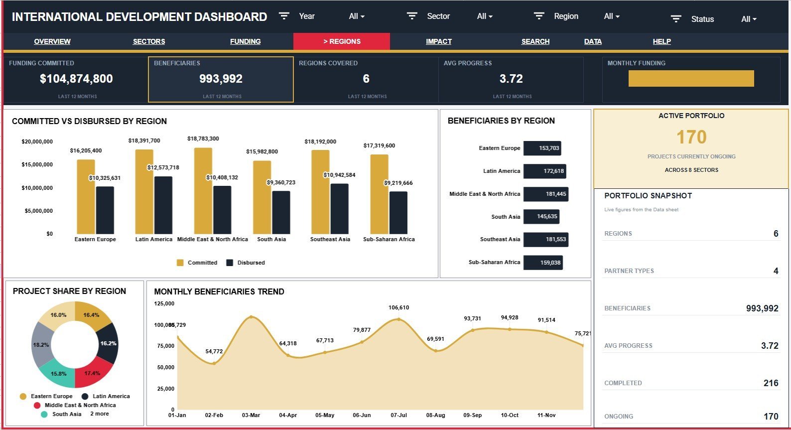Screen dimensions: 791x430
Task: Click Avg Progress 3.72 in snapshot
Action: click(770, 346)
